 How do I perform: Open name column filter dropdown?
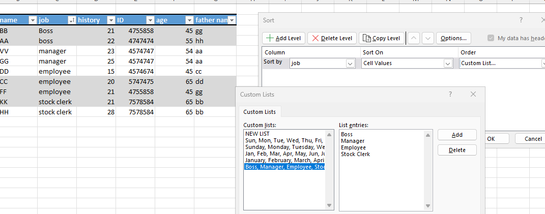[33, 20]
